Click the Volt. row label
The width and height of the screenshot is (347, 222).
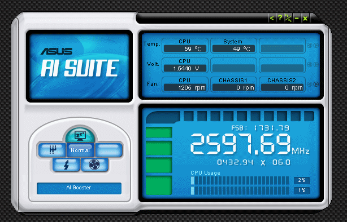(153, 64)
